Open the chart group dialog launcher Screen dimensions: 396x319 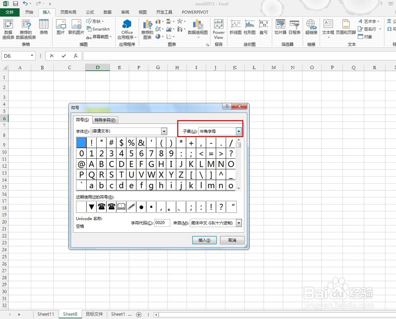coord(208,45)
